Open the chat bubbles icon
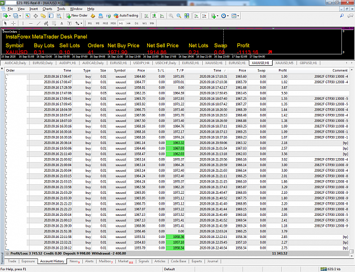355x272 pixels. click(350, 16)
